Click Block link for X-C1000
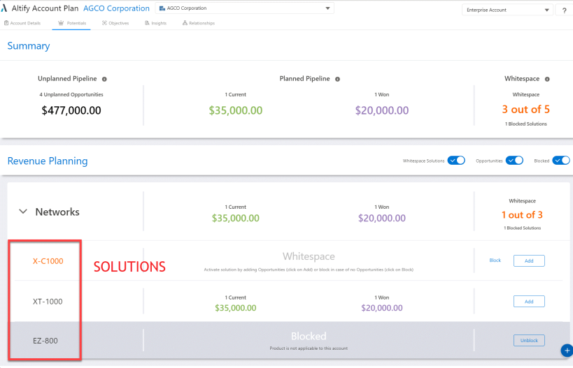 [x=495, y=260]
